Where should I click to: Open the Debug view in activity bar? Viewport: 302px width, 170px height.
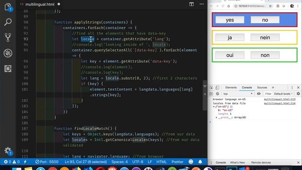pos(8,53)
